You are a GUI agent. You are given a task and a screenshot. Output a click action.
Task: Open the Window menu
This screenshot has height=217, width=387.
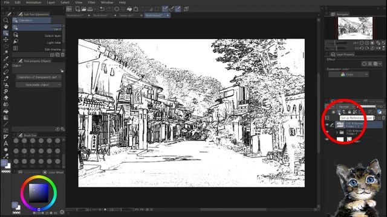pyautogui.click(x=107, y=2)
